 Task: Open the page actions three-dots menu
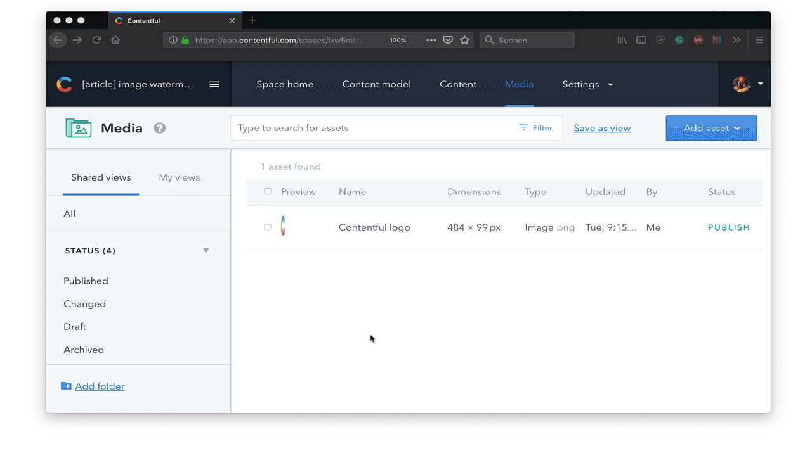coord(431,40)
